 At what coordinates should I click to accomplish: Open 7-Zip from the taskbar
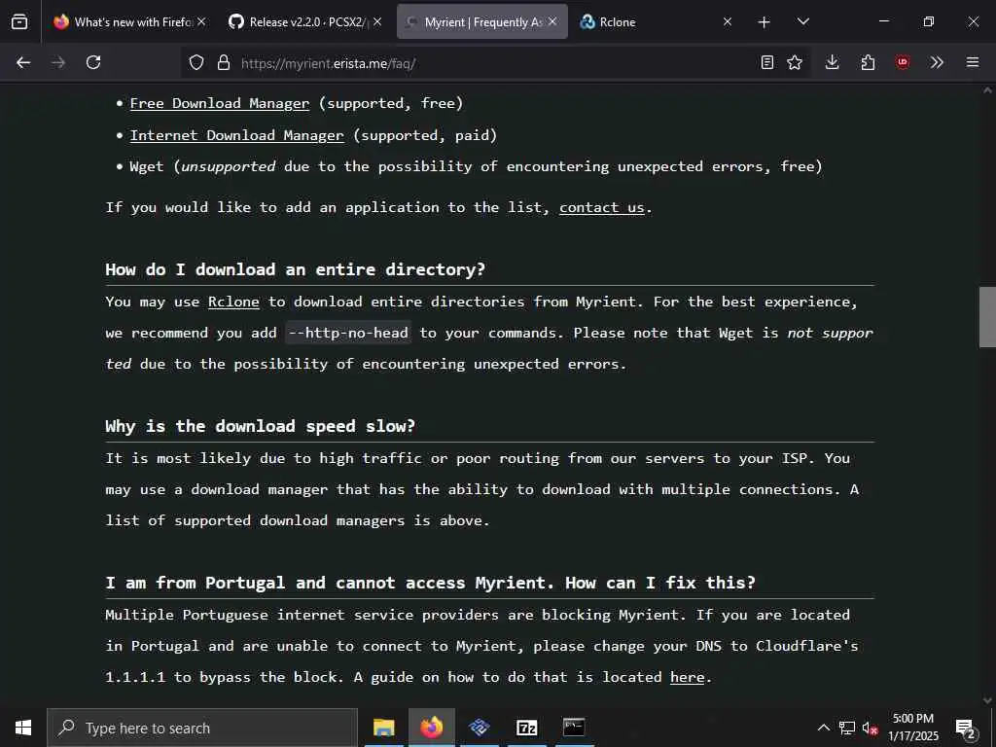pyautogui.click(x=526, y=728)
